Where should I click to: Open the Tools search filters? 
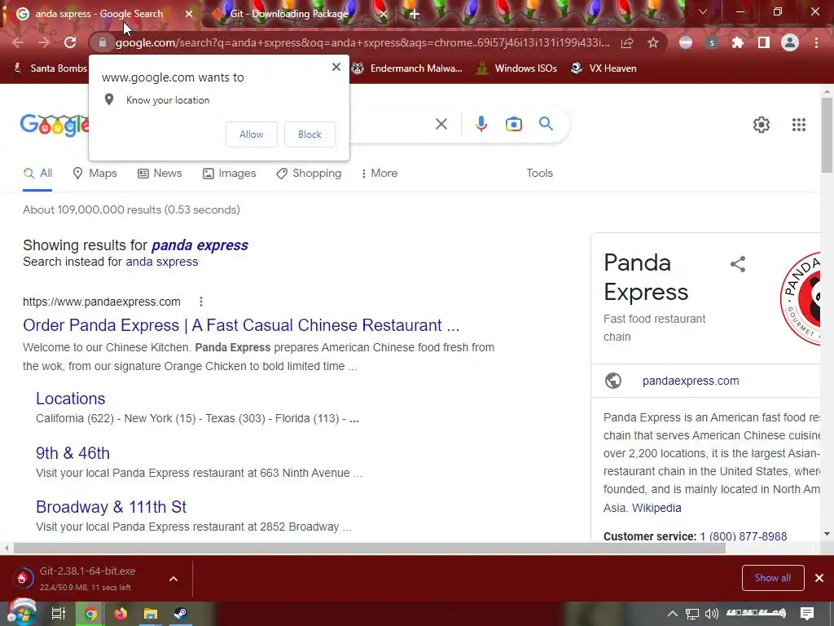(x=539, y=173)
